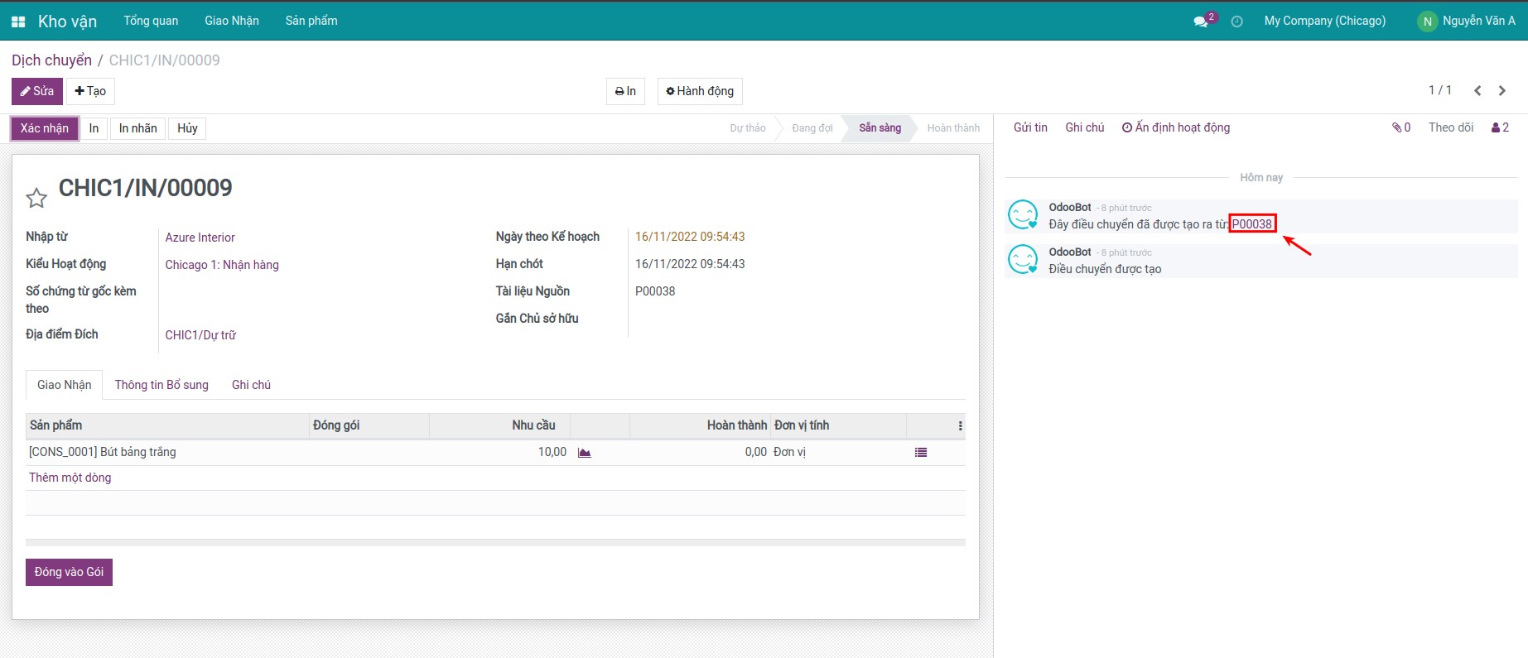Screen dimensions: 1528x658
Task: Open the P00038 source document link
Action: pyautogui.click(x=1251, y=224)
